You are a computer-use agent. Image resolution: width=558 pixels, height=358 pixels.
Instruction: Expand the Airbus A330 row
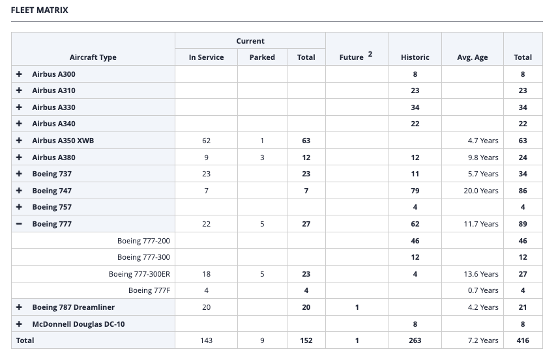(x=20, y=107)
